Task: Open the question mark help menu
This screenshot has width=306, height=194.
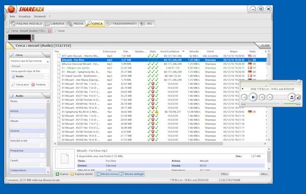Action: click(x=50, y=17)
